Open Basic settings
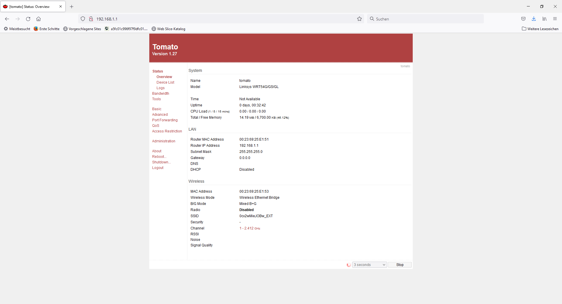This screenshot has width=562, height=304. 157,109
